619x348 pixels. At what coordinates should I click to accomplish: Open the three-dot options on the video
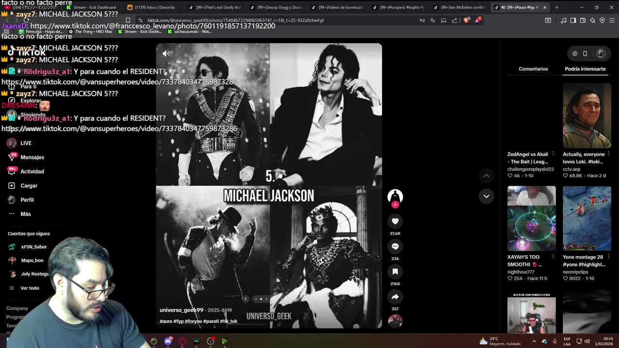372,54
